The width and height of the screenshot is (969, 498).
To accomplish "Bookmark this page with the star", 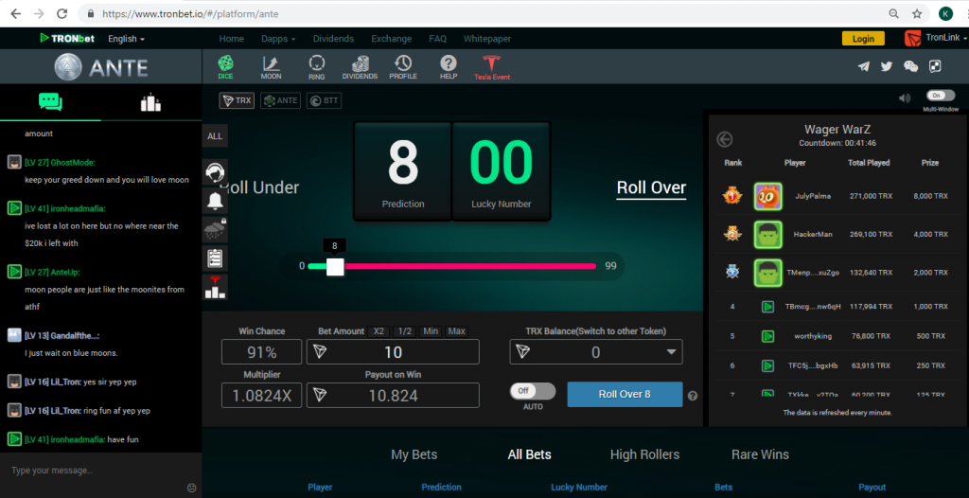I will [917, 13].
